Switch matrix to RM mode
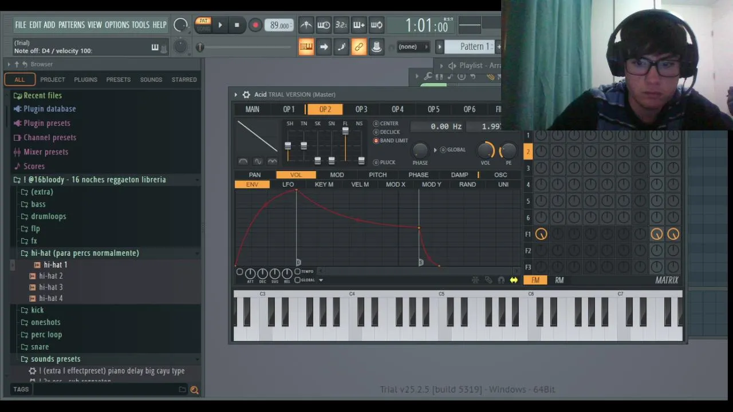 click(x=559, y=280)
